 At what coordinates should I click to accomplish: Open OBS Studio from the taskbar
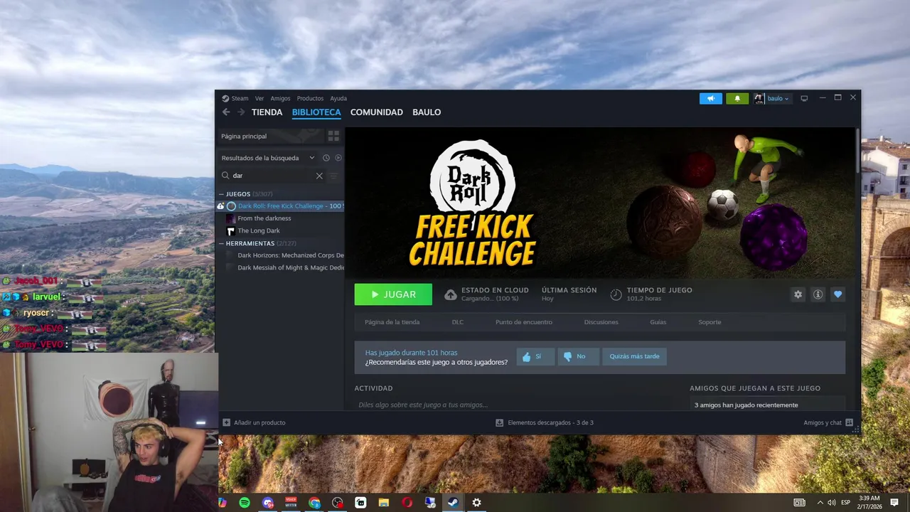click(338, 503)
